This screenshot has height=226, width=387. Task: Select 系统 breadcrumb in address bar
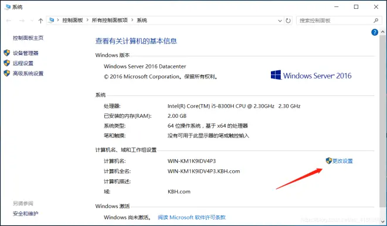point(142,20)
